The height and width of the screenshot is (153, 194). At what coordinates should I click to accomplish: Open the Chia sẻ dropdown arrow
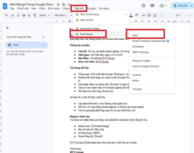tap(192, 6)
